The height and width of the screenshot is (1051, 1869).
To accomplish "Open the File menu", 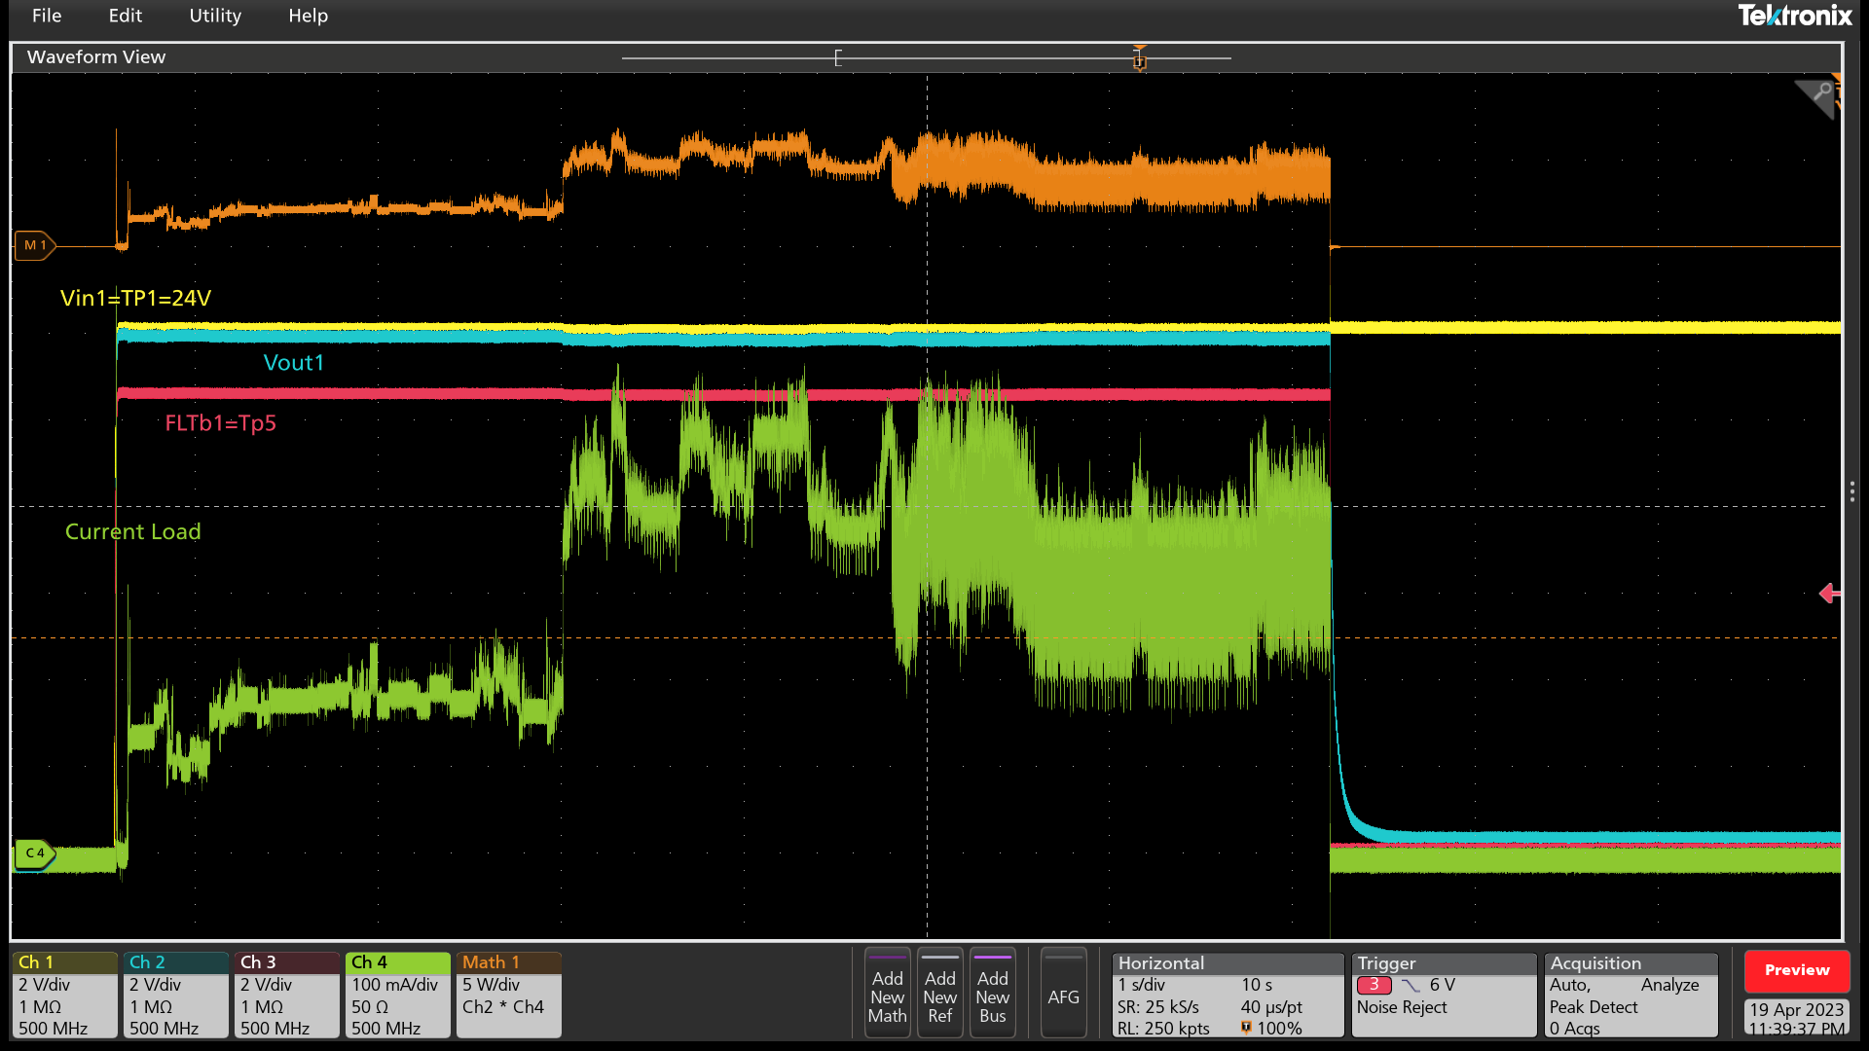I will point(46,16).
